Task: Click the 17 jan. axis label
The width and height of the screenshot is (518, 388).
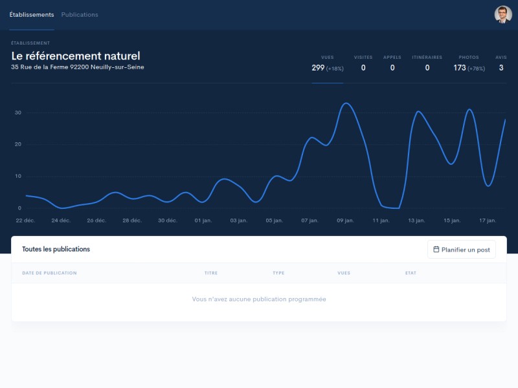Action: pos(488,221)
